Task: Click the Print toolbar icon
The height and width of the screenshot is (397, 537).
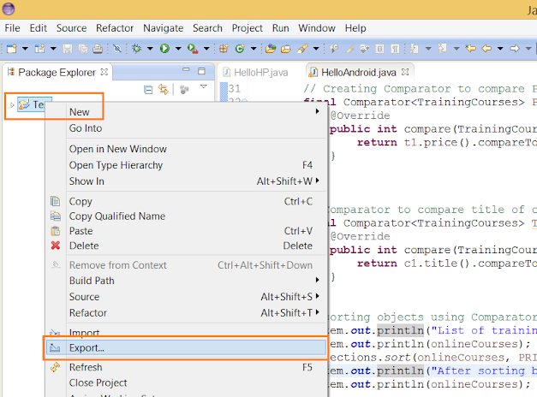Action: click(x=98, y=49)
